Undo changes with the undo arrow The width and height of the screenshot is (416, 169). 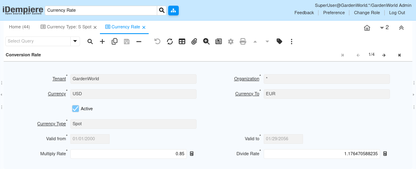(x=157, y=41)
